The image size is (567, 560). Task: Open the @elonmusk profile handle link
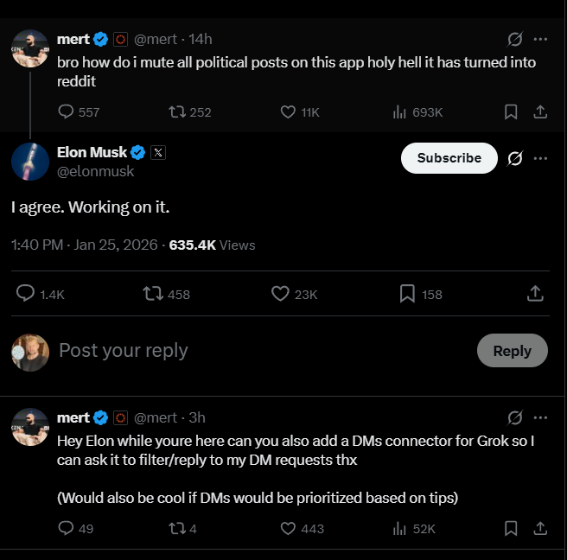click(95, 171)
